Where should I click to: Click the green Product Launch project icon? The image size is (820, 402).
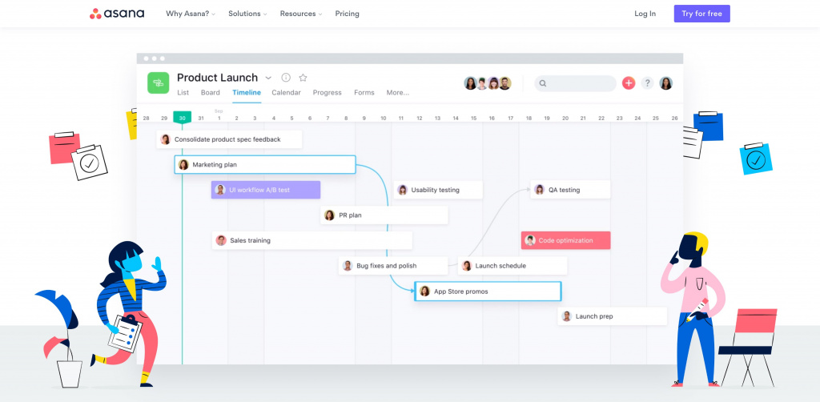click(158, 82)
